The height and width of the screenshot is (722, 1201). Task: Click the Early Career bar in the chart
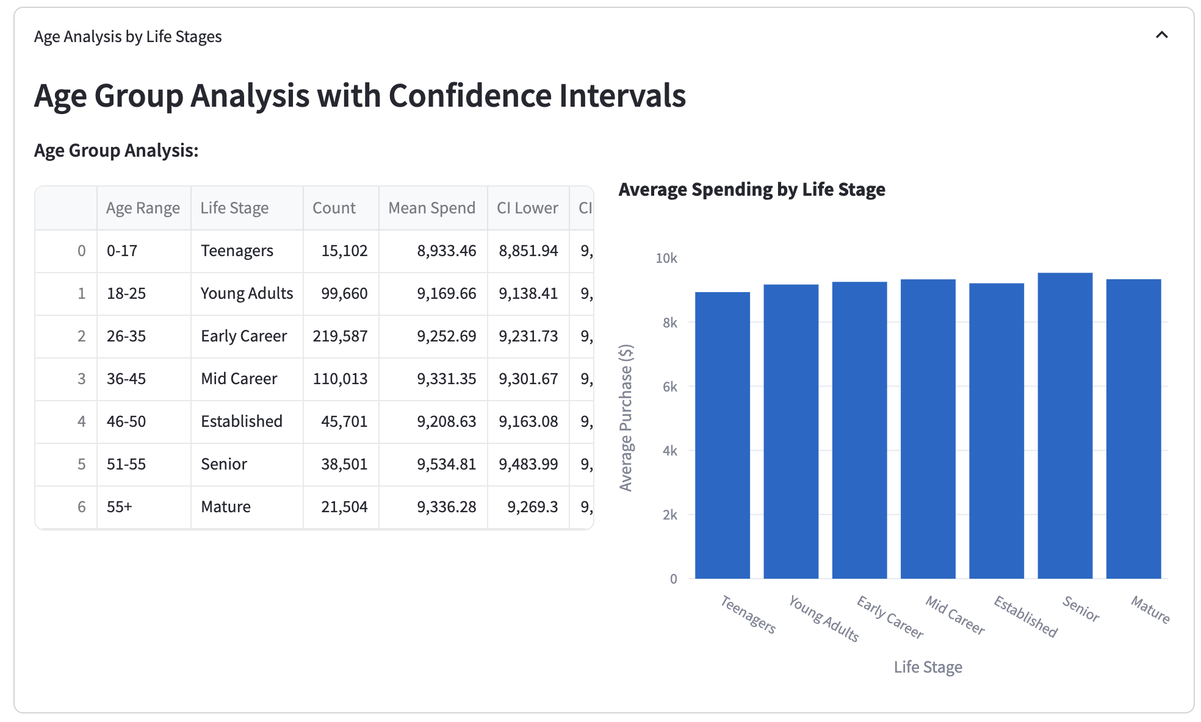(x=859, y=430)
